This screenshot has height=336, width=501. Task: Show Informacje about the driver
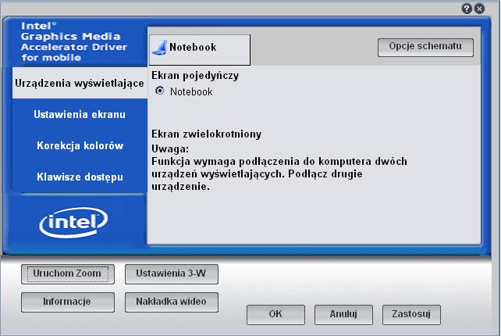click(x=68, y=302)
